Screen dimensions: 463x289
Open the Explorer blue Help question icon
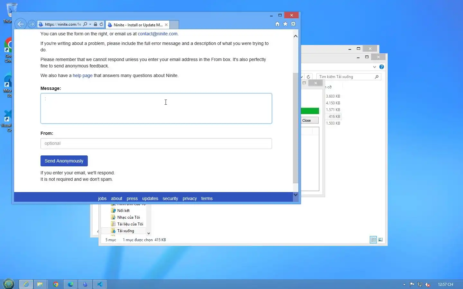[382, 67]
